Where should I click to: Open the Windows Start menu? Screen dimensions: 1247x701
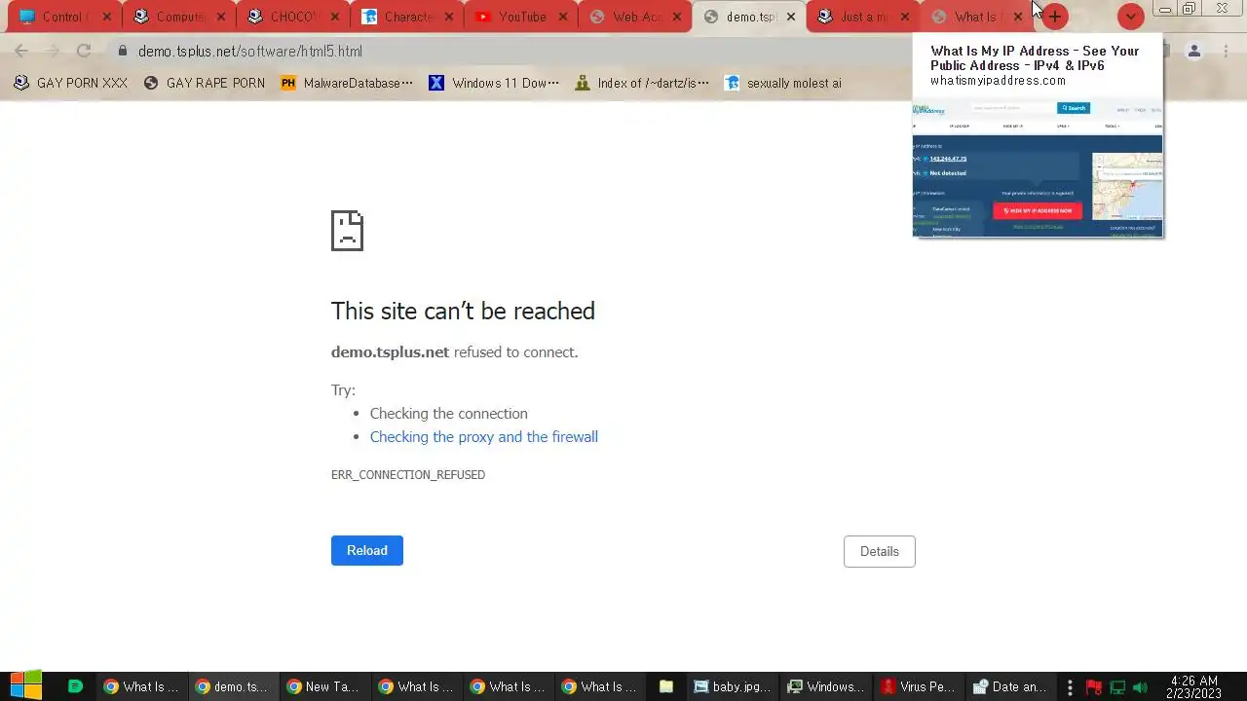[26, 686]
